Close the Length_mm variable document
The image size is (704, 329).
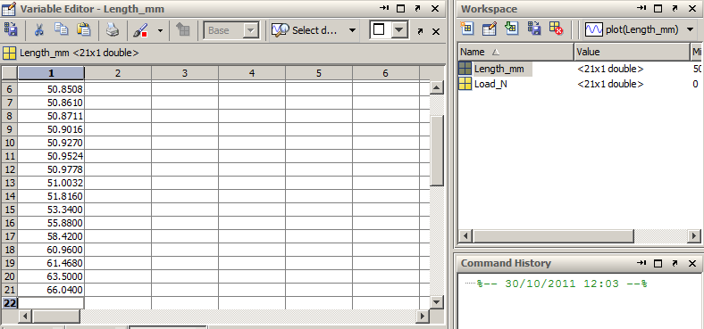tap(435, 31)
